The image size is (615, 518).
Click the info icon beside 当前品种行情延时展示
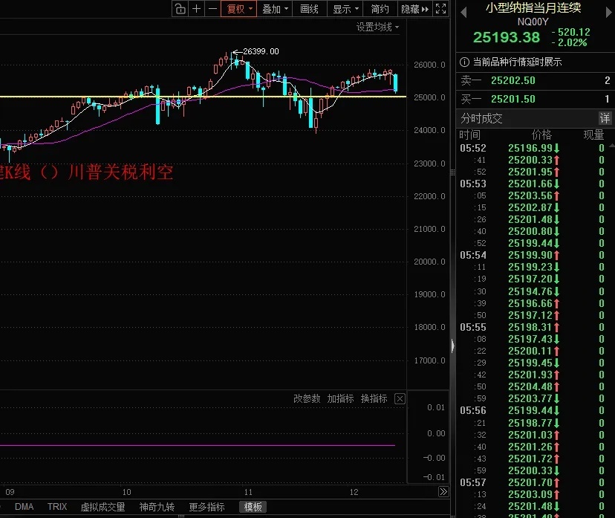coord(463,62)
